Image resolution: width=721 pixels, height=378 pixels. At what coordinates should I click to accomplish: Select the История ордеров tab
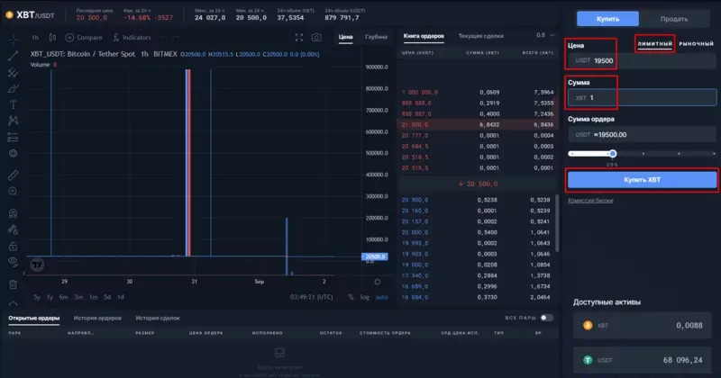(97, 318)
